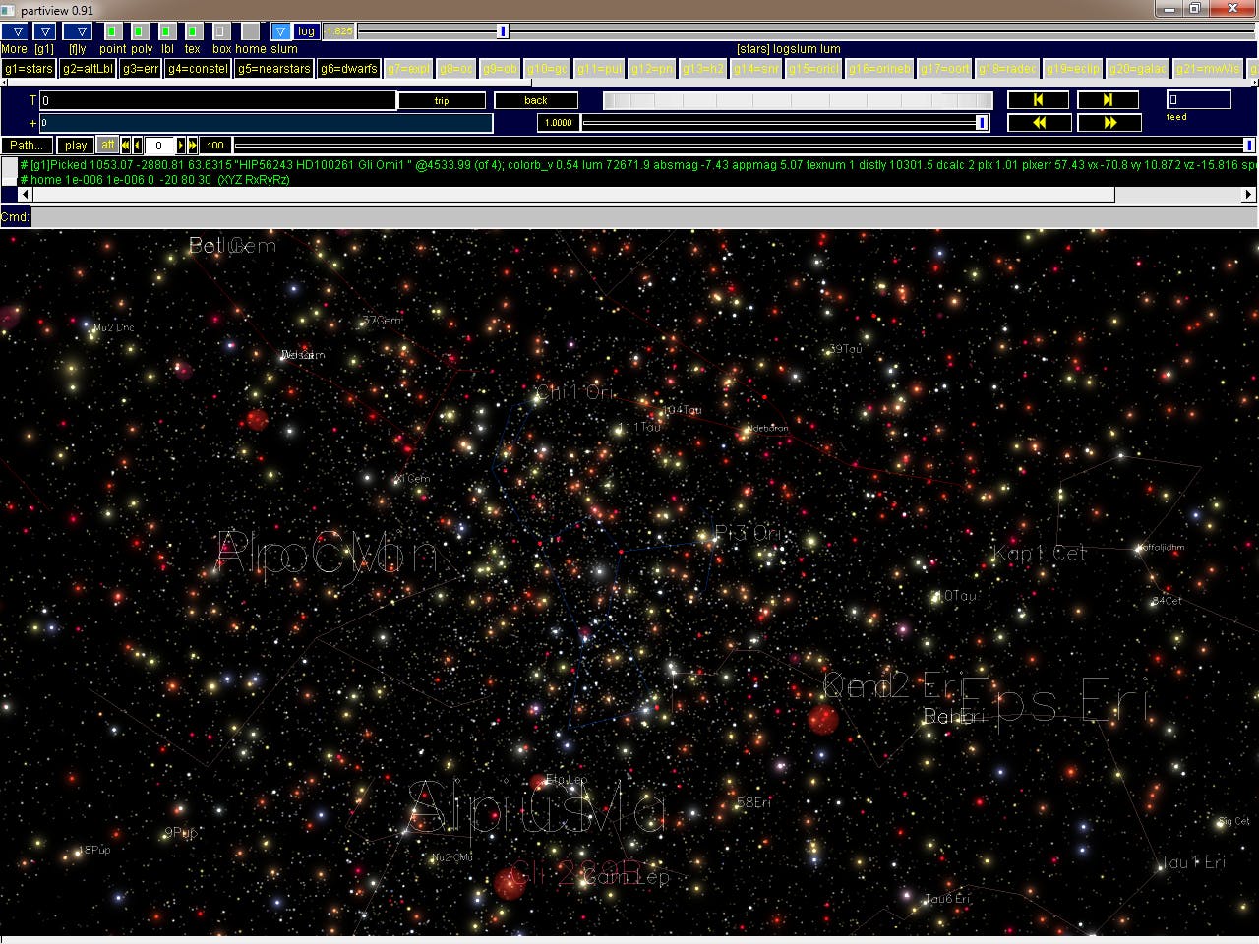Step one frame forward beside the frame counter

point(182,145)
